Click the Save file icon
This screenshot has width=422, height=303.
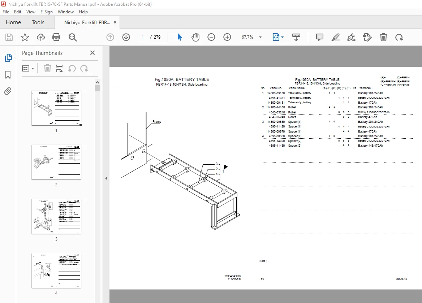coord(9,37)
